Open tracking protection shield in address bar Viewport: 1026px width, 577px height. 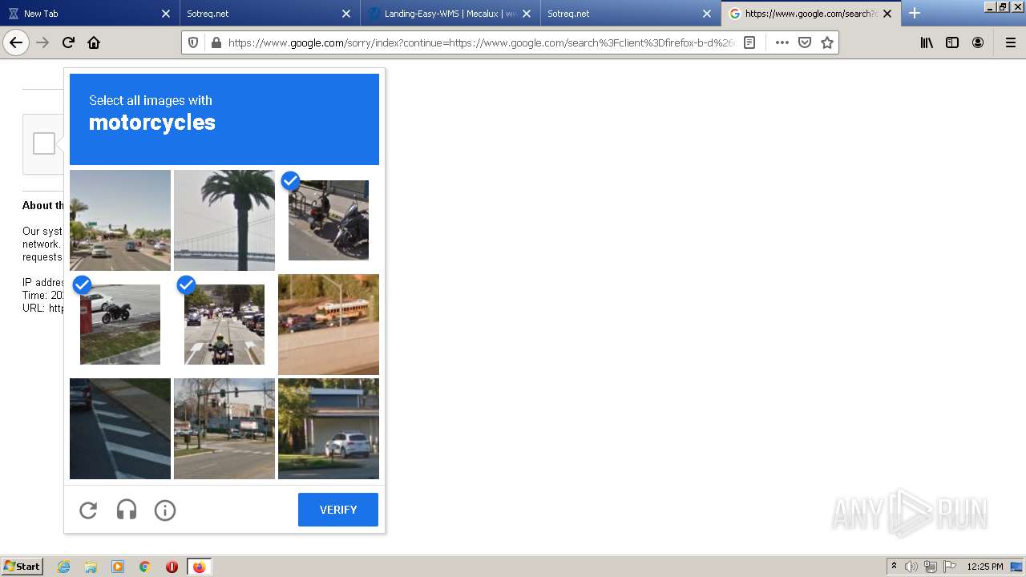point(193,42)
